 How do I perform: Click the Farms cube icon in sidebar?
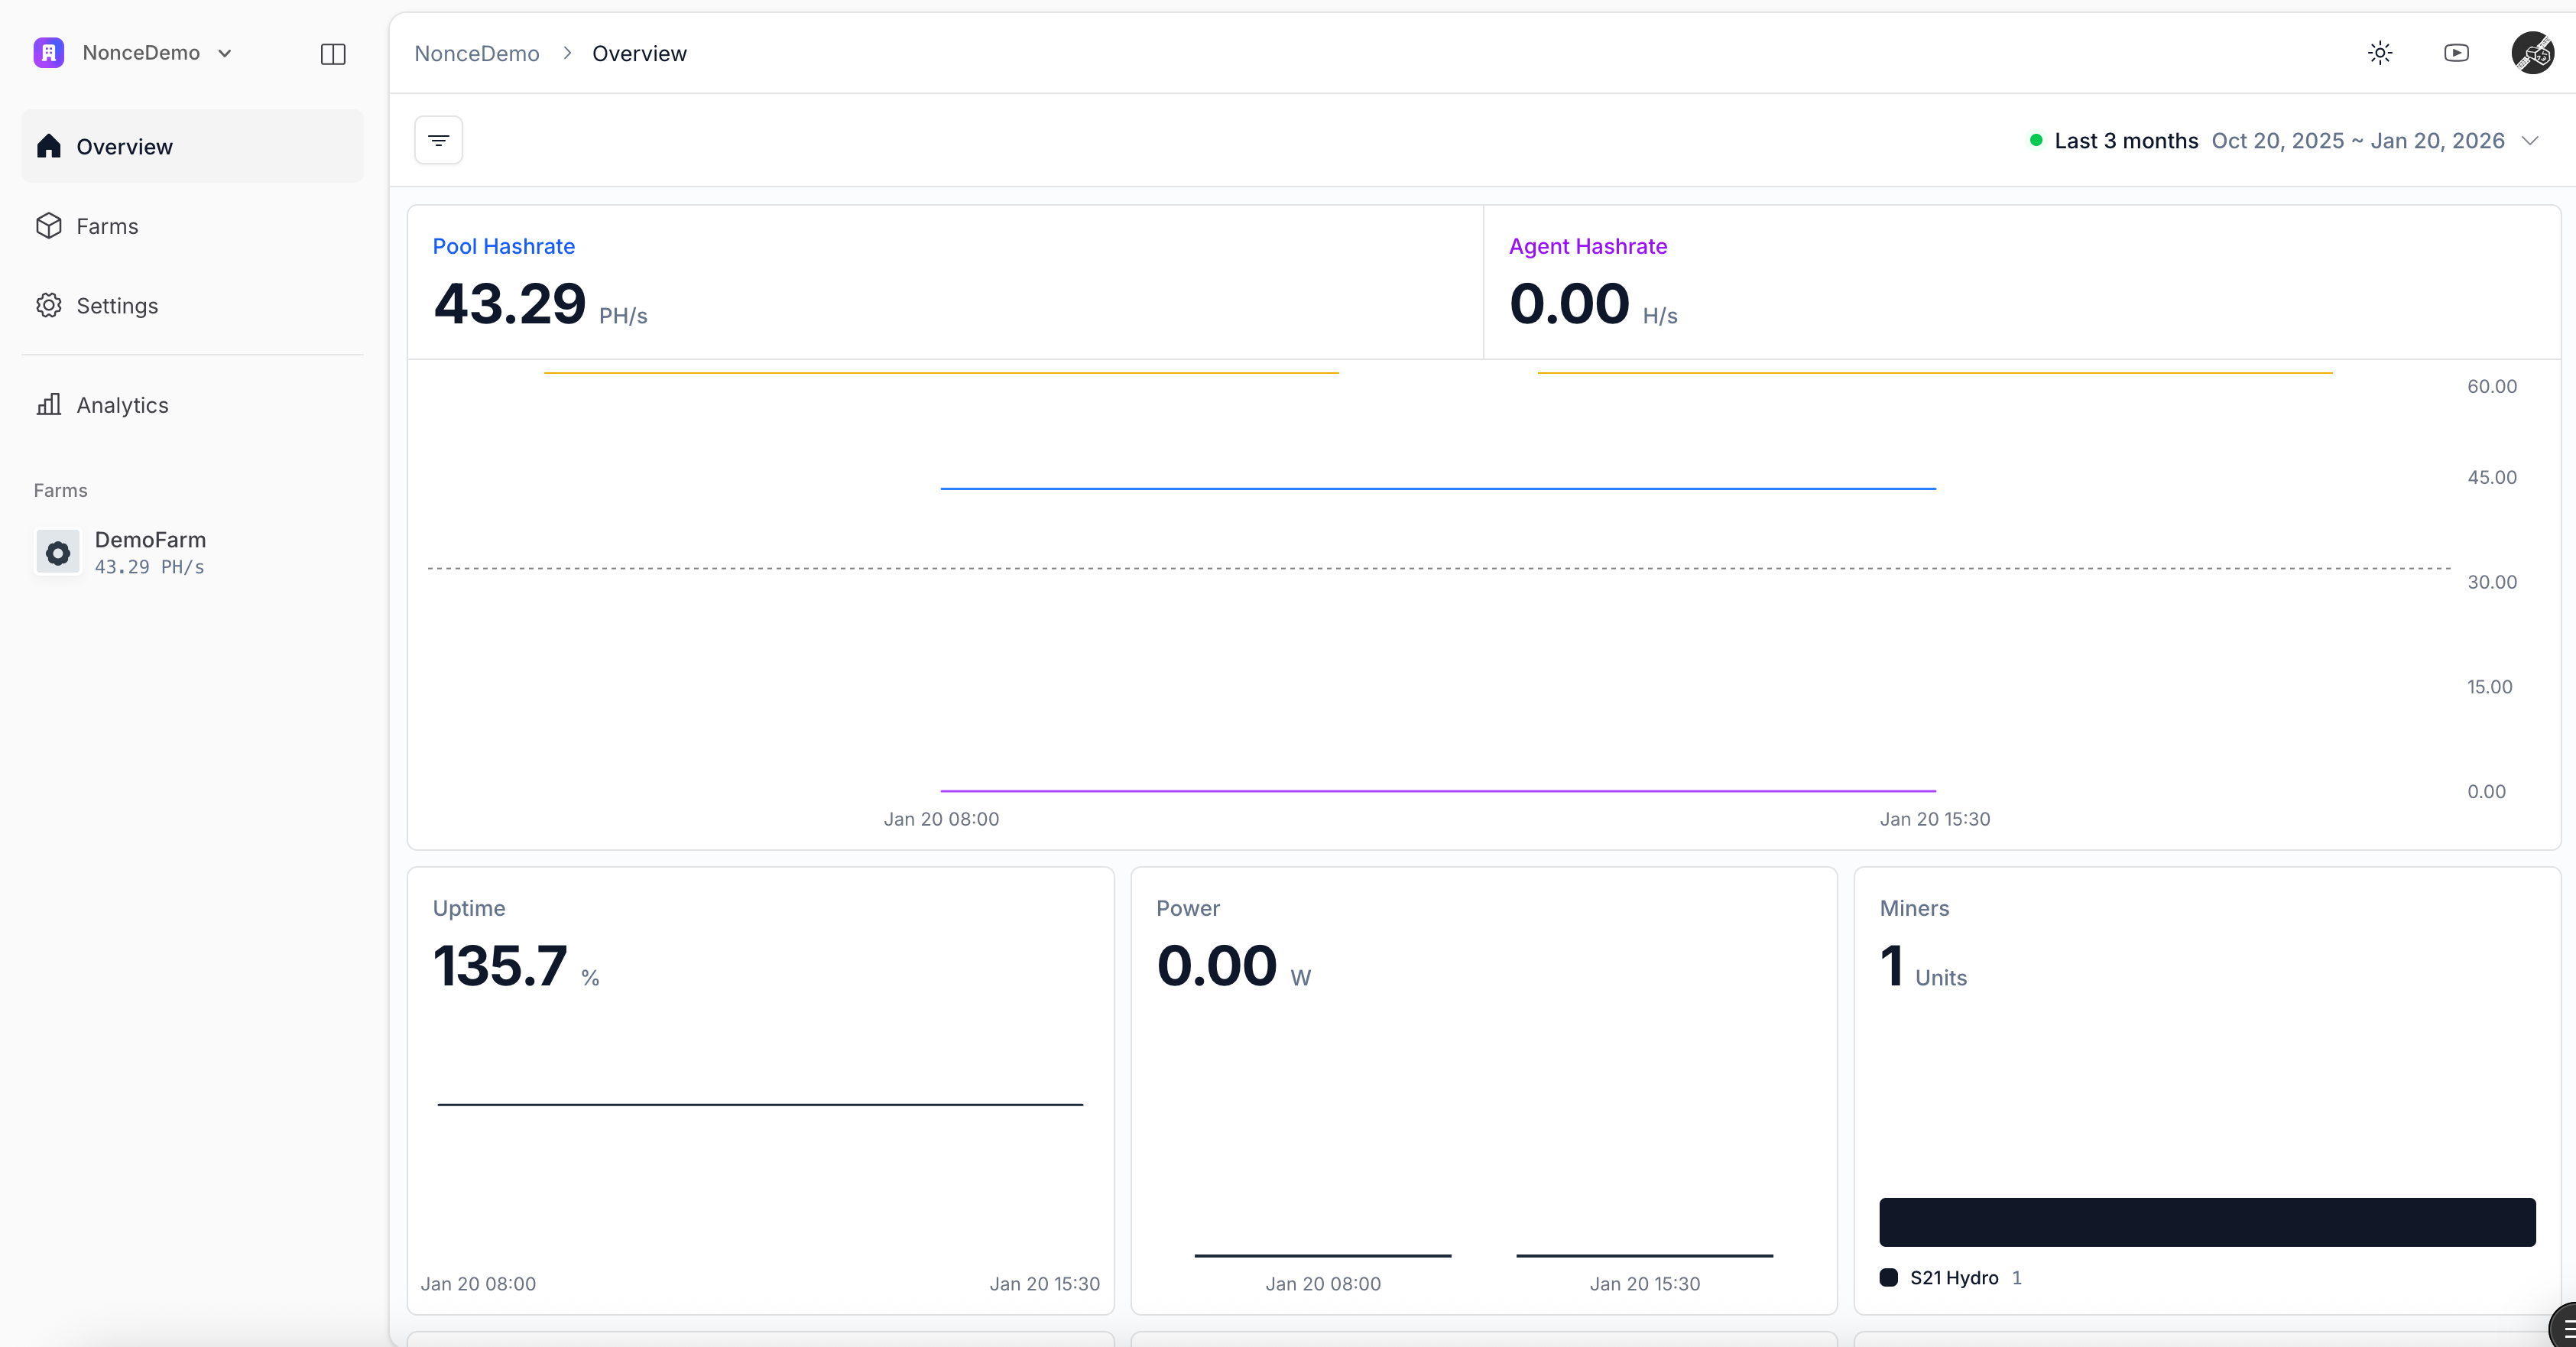(50, 225)
